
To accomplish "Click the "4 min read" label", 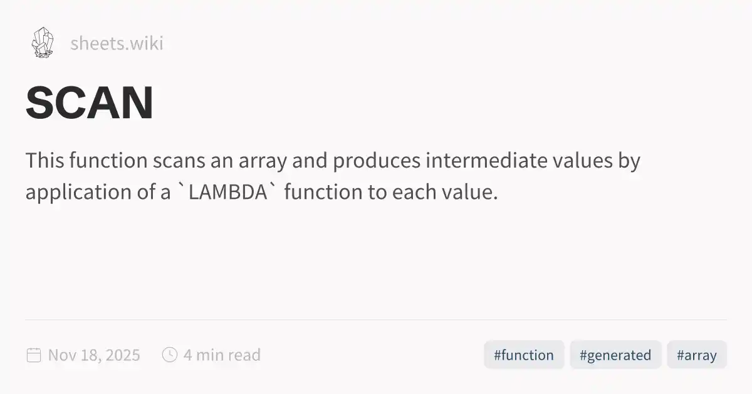I will tap(222, 355).
